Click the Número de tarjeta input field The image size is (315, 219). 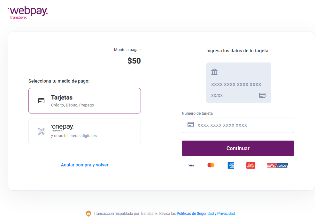pyautogui.click(x=238, y=125)
